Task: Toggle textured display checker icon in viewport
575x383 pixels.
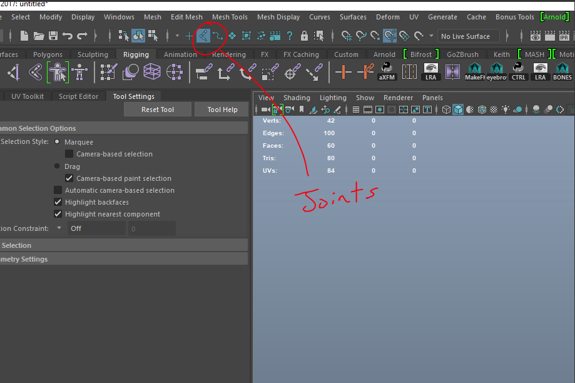Action: tap(494, 110)
